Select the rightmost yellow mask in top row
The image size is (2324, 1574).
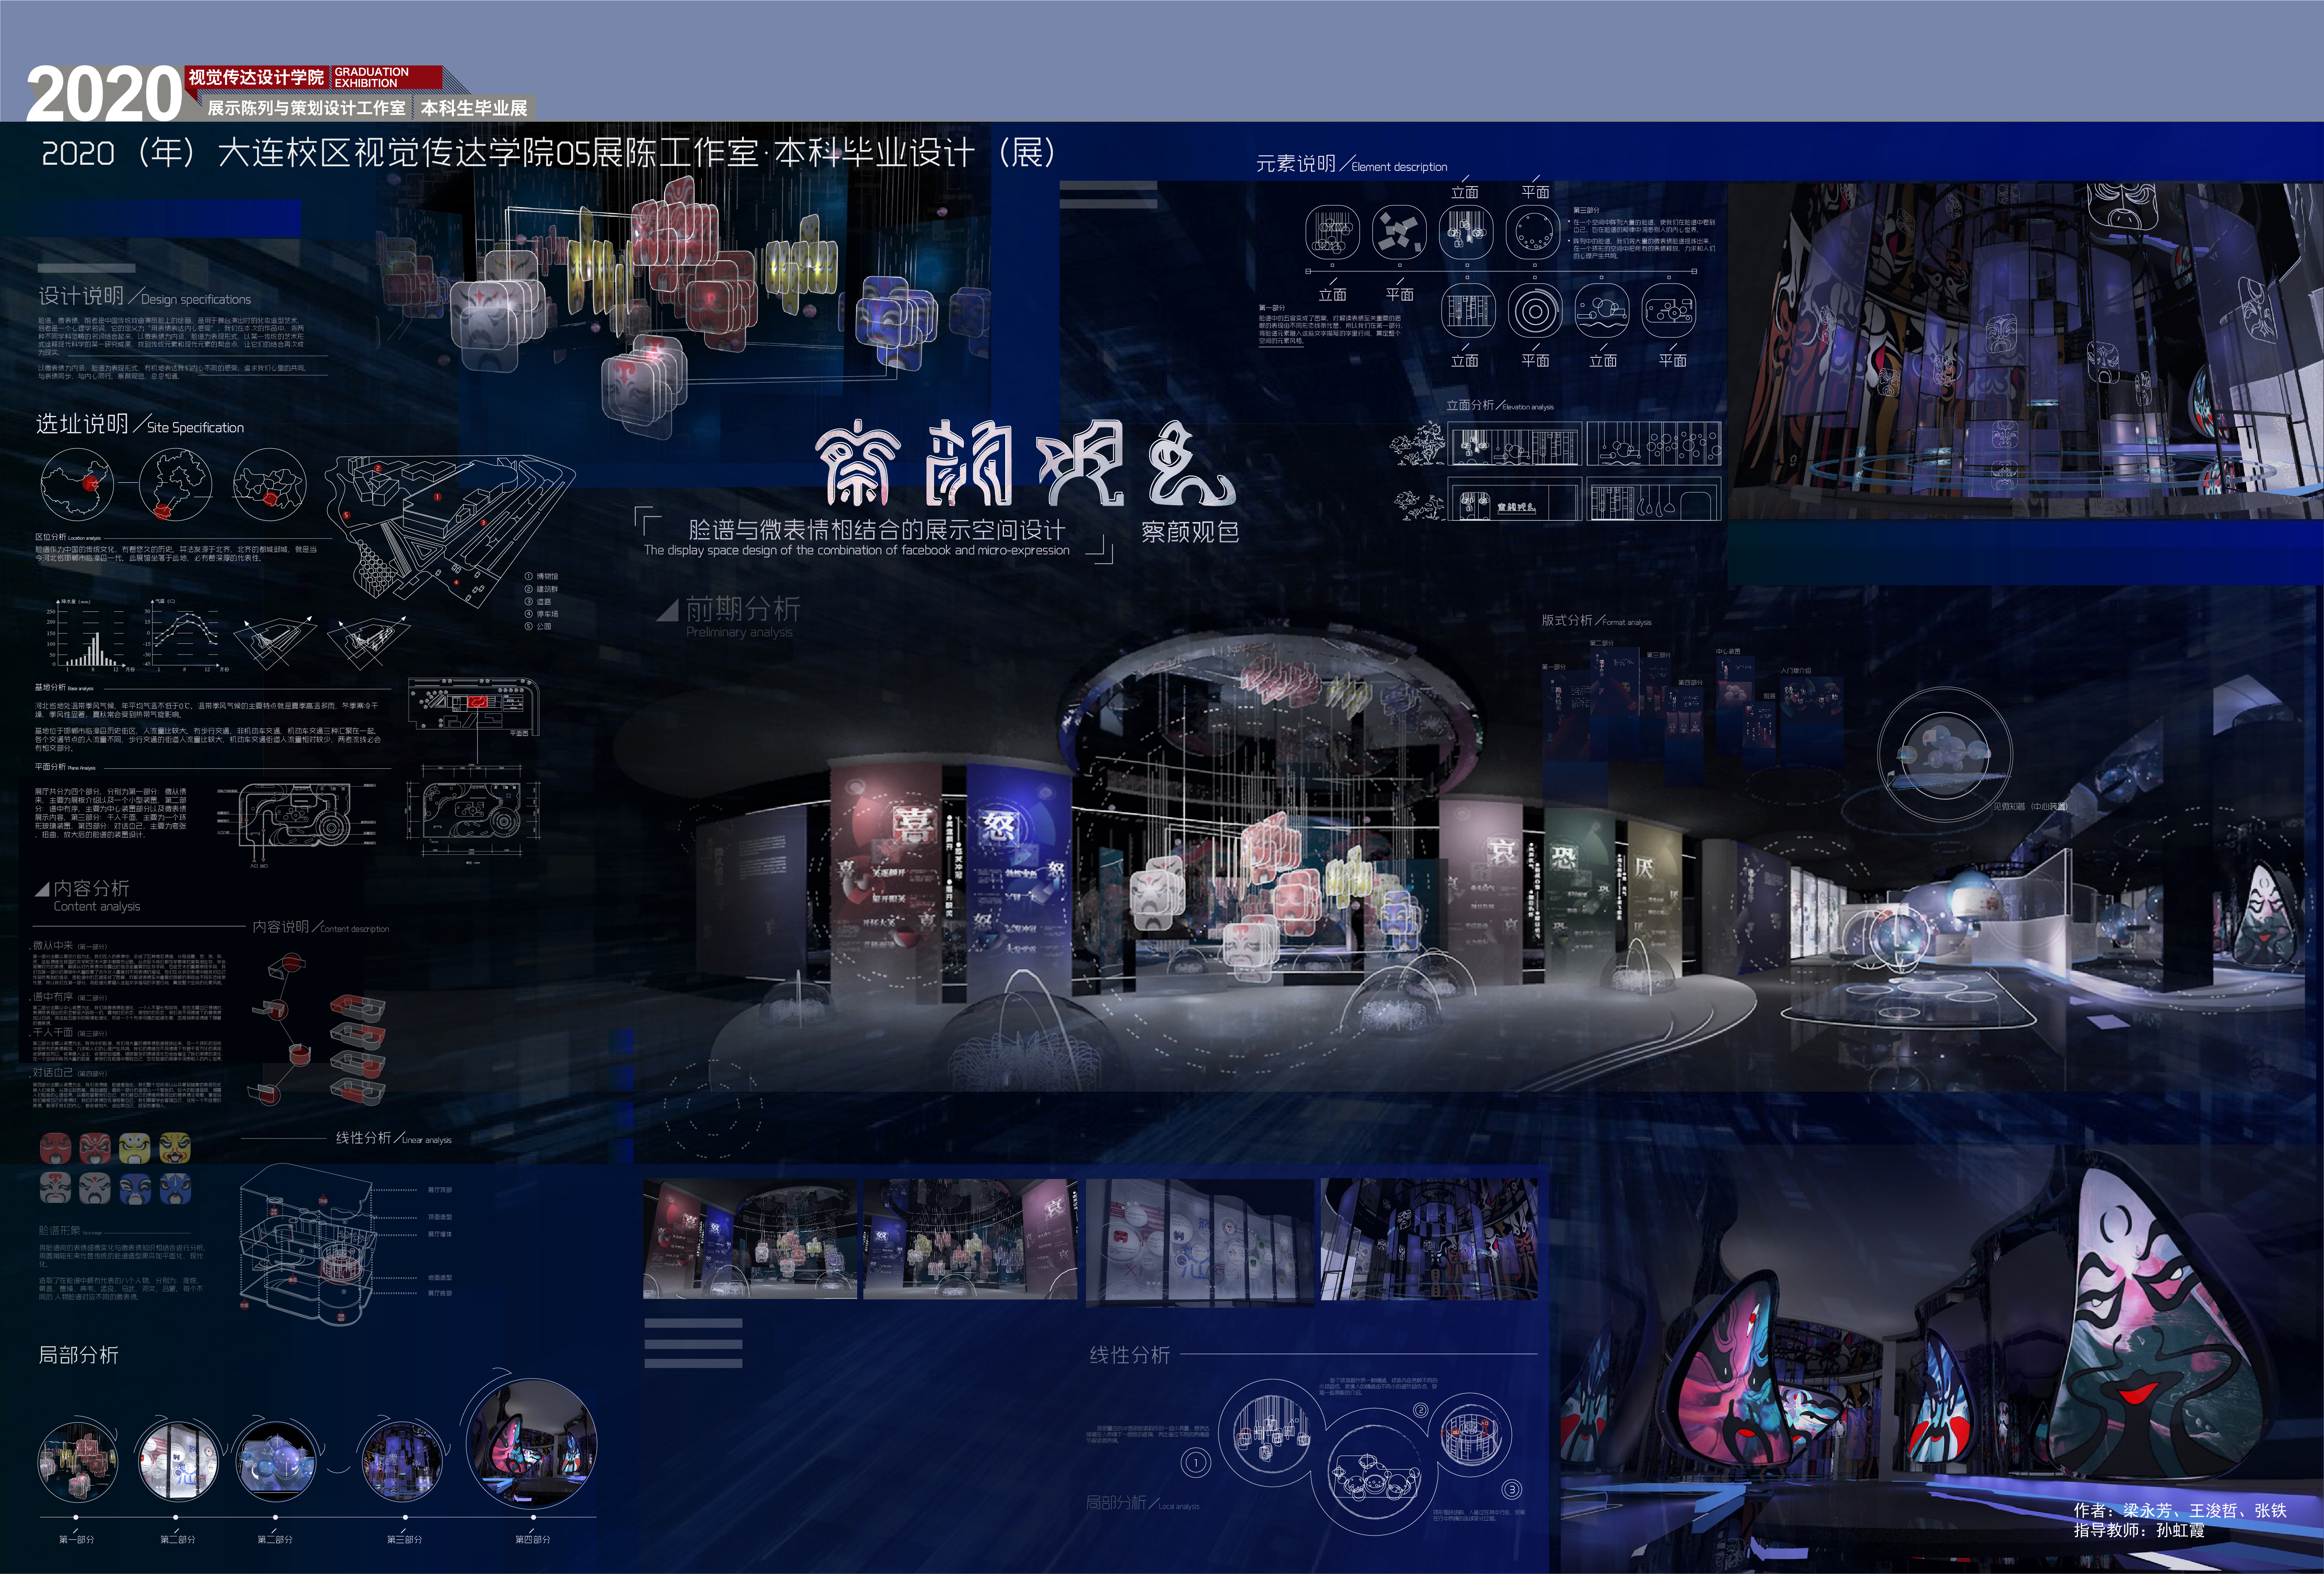(x=175, y=1147)
